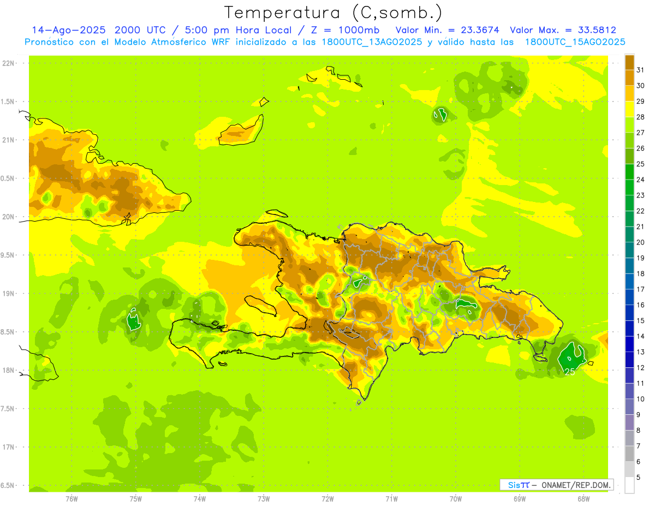
Task: Click the '22N' latitude axis label
Action: 9,63
